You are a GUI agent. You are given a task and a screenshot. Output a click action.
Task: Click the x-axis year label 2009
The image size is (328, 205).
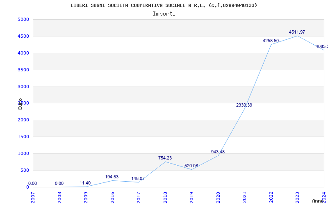[x=86, y=198]
